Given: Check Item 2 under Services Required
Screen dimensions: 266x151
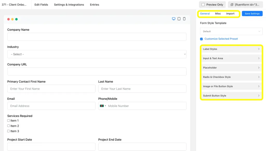Looking at the screenshot, I should [x=9, y=126].
